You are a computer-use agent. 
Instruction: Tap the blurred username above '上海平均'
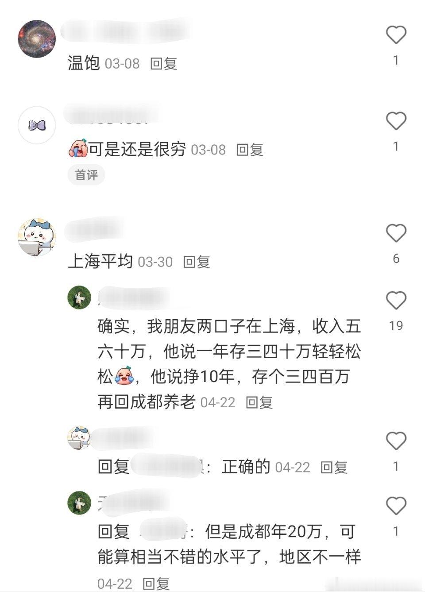click(94, 230)
